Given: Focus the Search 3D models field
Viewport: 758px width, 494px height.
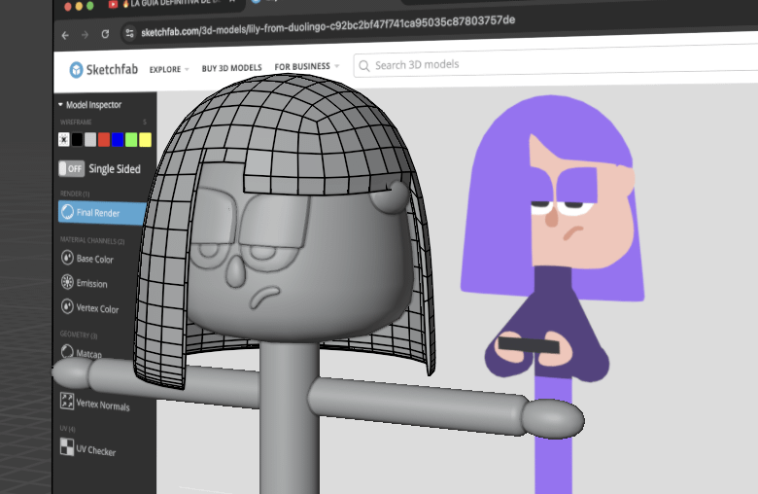Looking at the screenshot, I should tap(556, 60).
